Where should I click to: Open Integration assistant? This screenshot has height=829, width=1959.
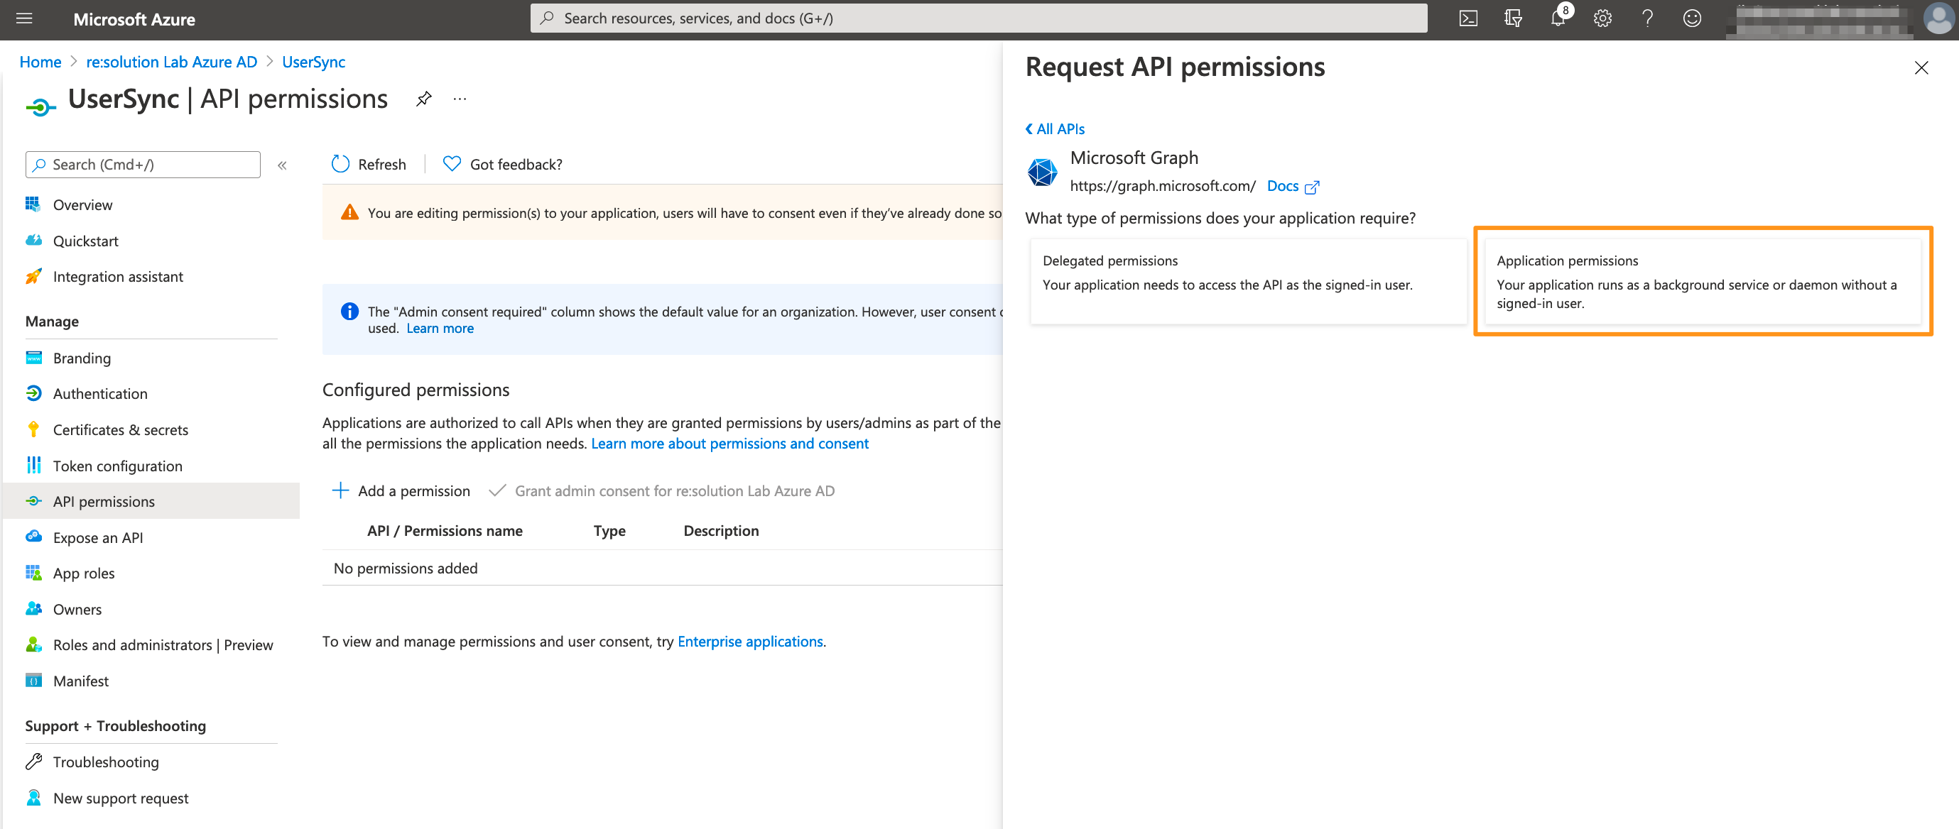pyautogui.click(x=118, y=277)
